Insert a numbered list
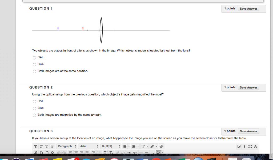Screen dimensions: 273x160 point(134,146)
